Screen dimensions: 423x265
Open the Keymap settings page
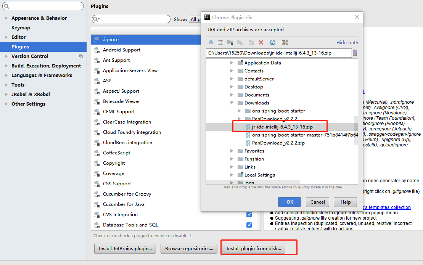[x=21, y=28]
